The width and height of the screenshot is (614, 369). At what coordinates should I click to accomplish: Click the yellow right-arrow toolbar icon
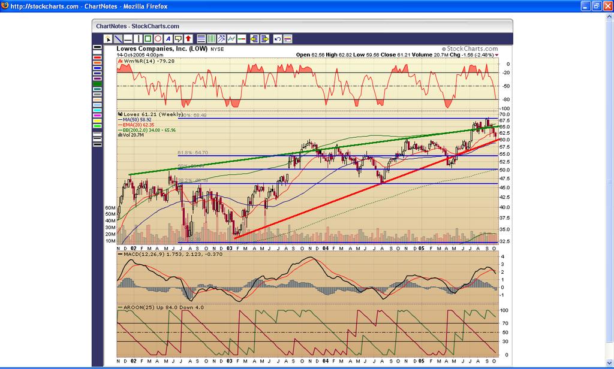264,39
